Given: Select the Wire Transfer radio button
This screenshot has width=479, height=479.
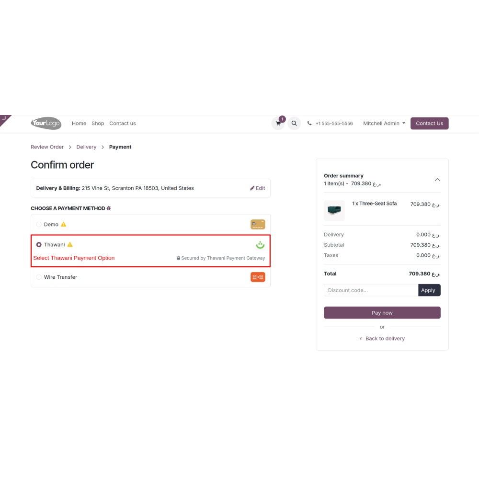Looking at the screenshot, I should 39,277.
